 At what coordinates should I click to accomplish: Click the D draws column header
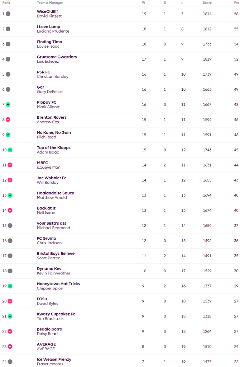[165, 3]
